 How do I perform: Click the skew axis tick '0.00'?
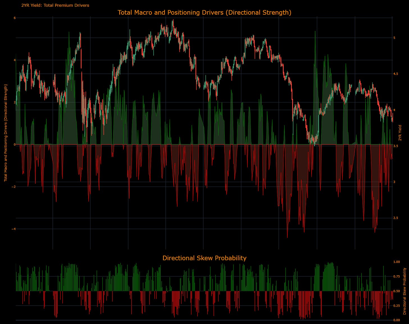pyautogui.click(x=396, y=320)
